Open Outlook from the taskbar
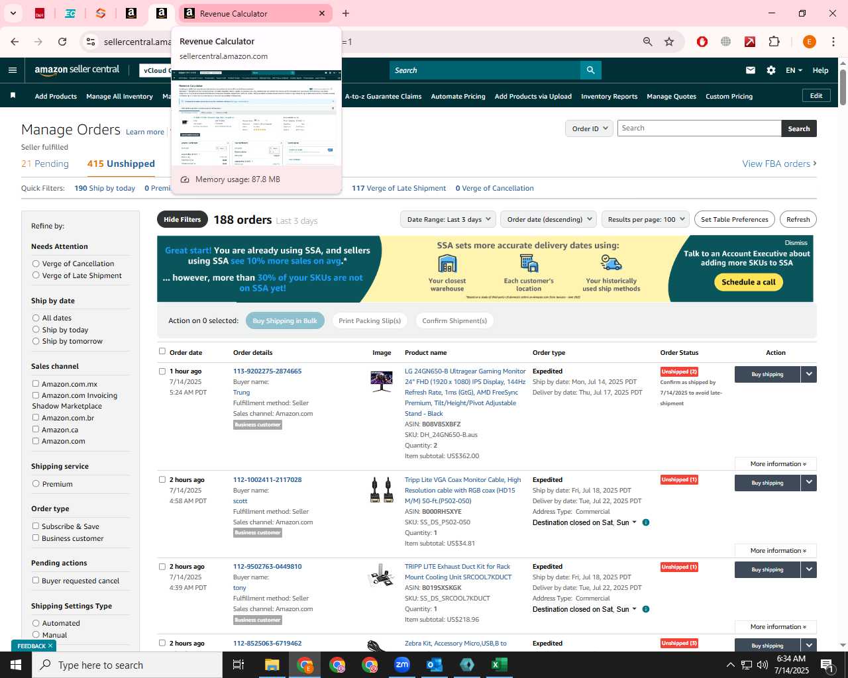 tap(435, 665)
